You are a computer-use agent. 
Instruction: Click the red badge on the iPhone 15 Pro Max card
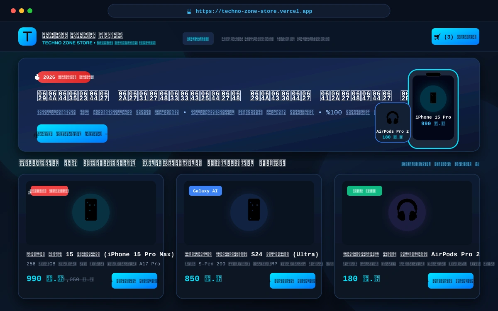coord(49,191)
